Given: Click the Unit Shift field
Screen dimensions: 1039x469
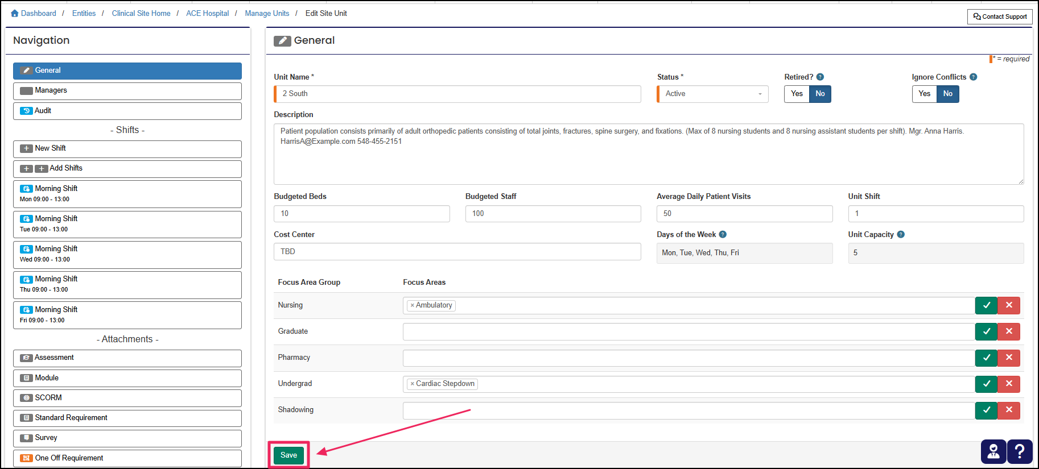Looking at the screenshot, I should (x=936, y=214).
